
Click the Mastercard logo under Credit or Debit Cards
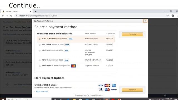pos(107,85)
